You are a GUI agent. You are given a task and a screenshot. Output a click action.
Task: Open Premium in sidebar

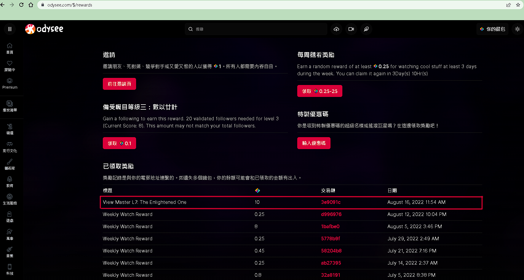click(10, 84)
